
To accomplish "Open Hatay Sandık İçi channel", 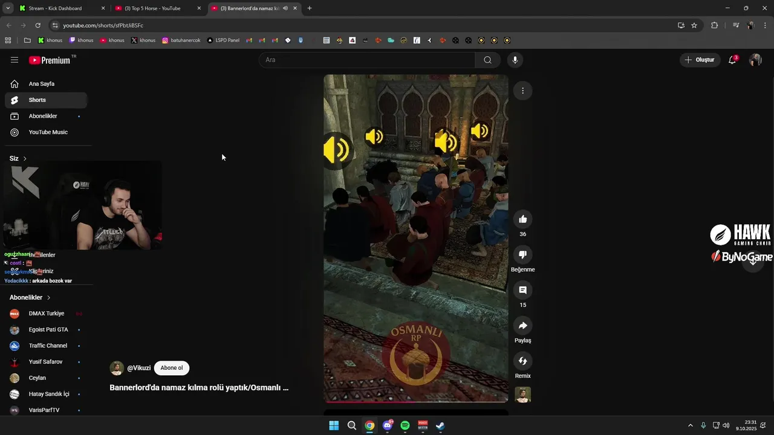I will tap(46, 394).
